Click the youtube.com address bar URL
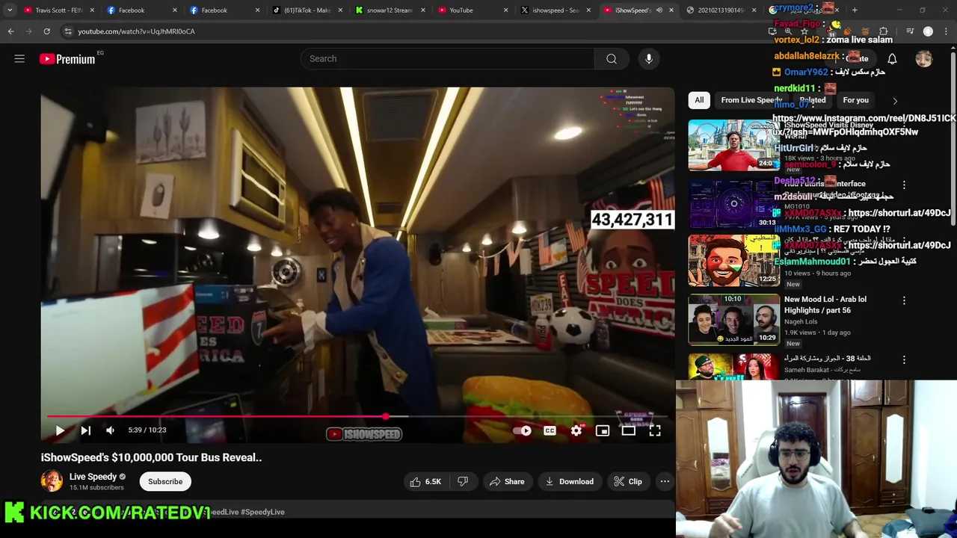This screenshot has width=957, height=538. [x=136, y=31]
